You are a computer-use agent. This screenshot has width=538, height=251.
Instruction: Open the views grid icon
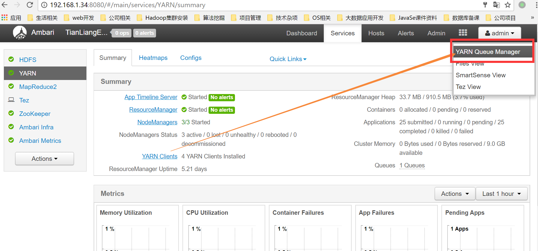click(463, 33)
